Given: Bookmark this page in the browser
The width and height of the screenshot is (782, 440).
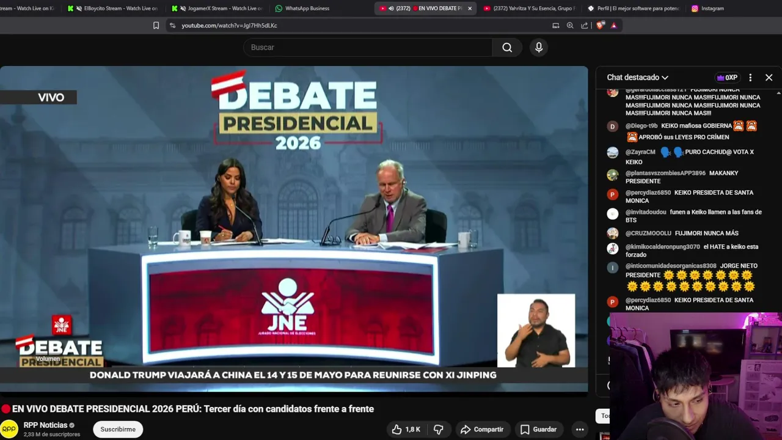Looking at the screenshot, I should pos(156,26).
